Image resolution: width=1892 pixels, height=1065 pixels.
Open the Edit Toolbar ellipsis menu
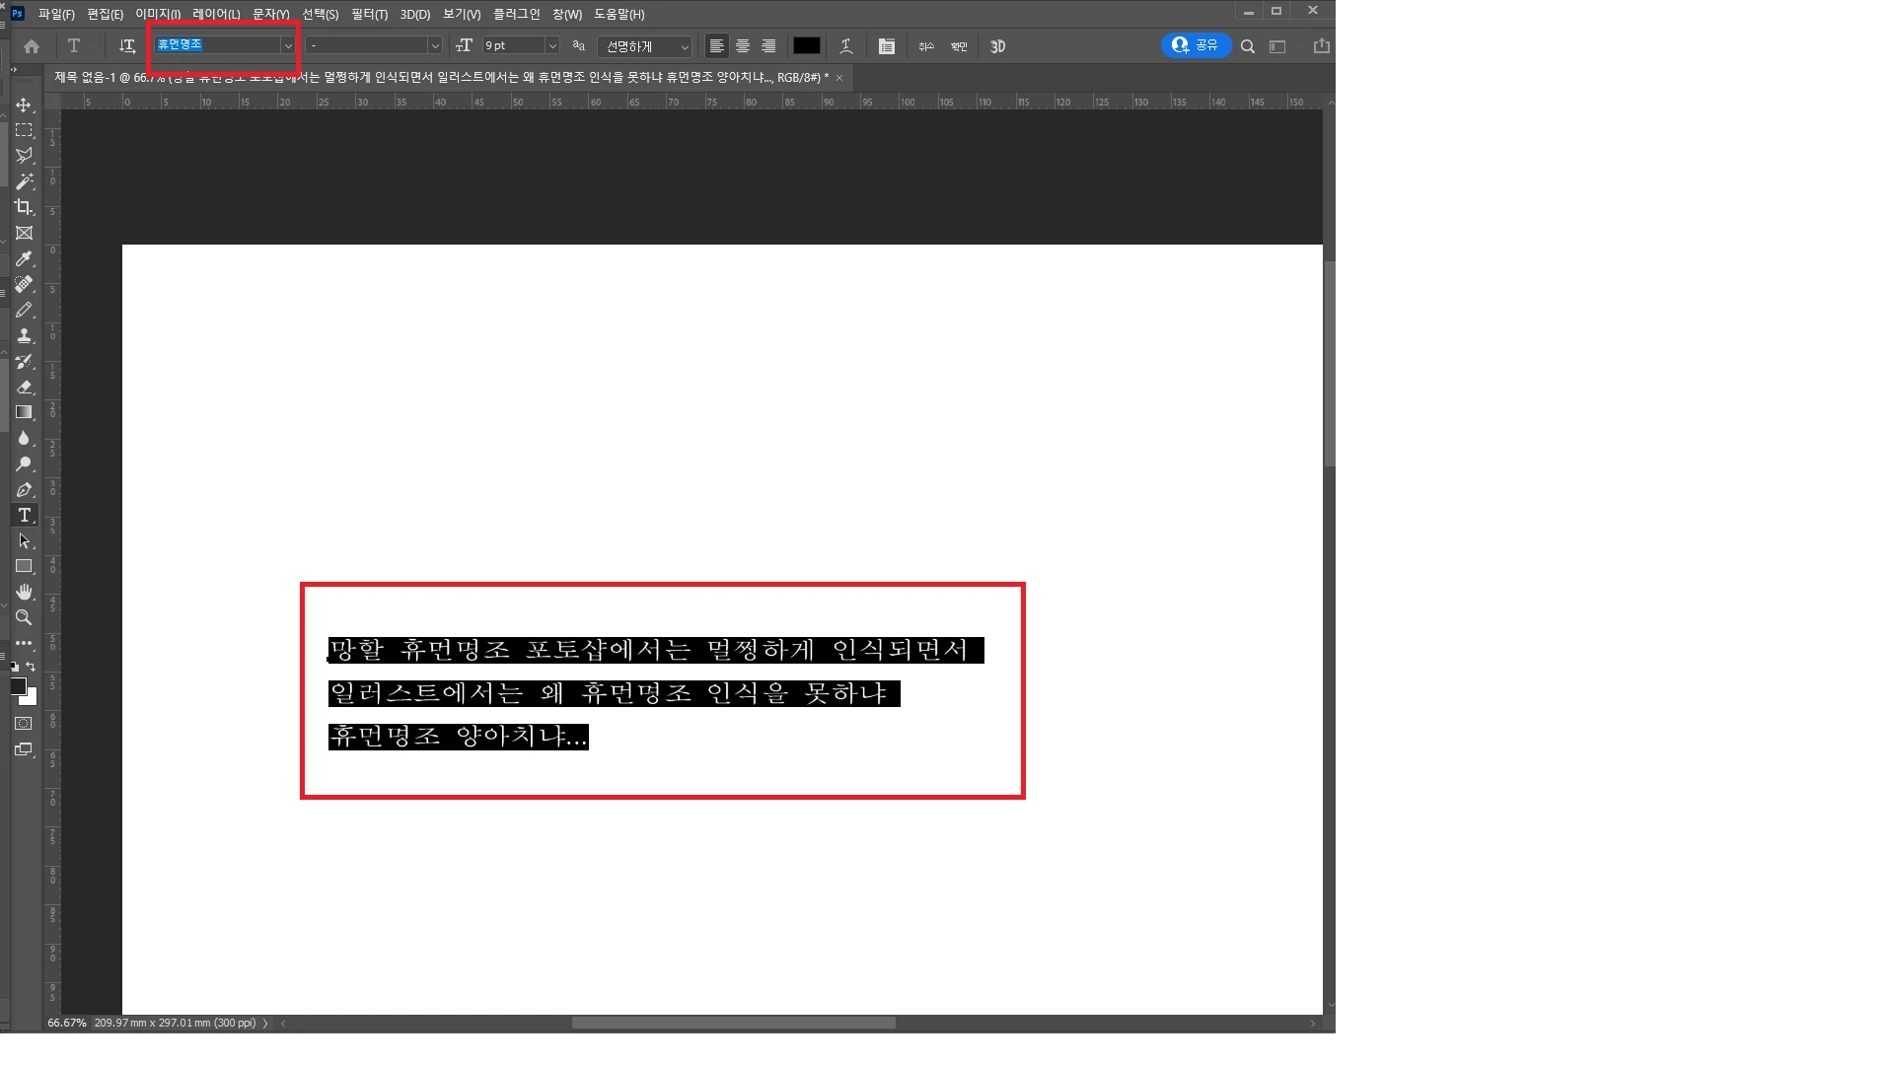point(24,643)
